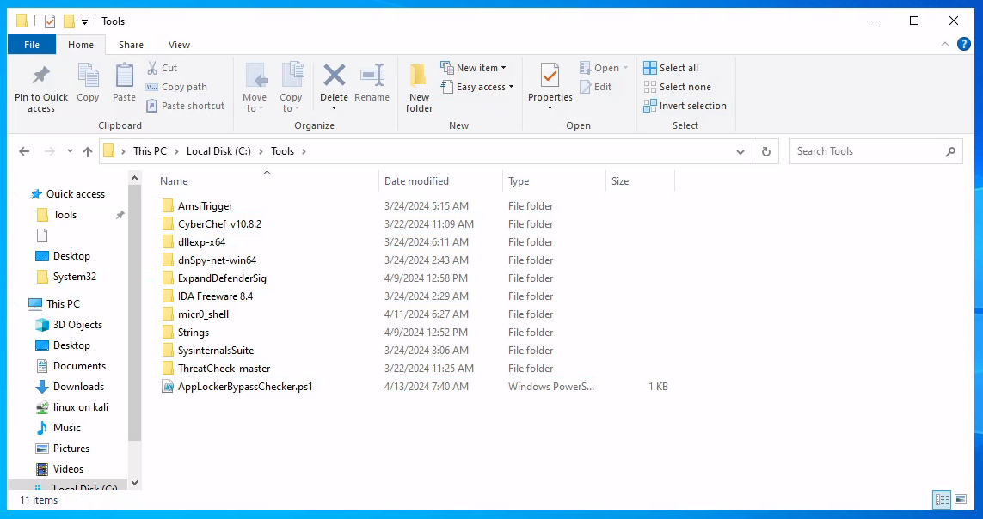Invert the current selection

(x=685, y=106)
